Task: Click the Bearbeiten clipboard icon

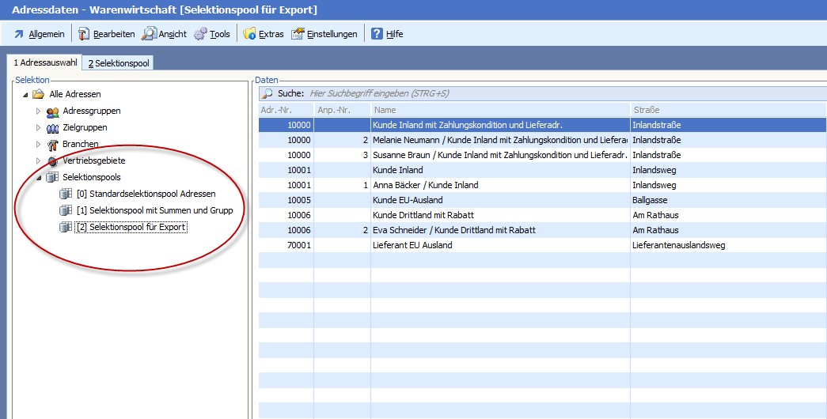Action: (x=84, y=34)
